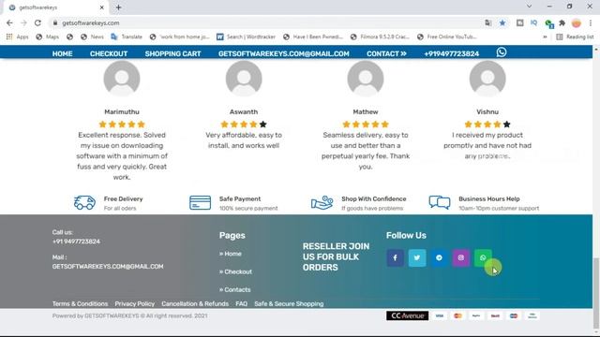Viewport: 600px width, 337px height.
Task: Click the Facebook follow icon
Action: click(395, 257)
